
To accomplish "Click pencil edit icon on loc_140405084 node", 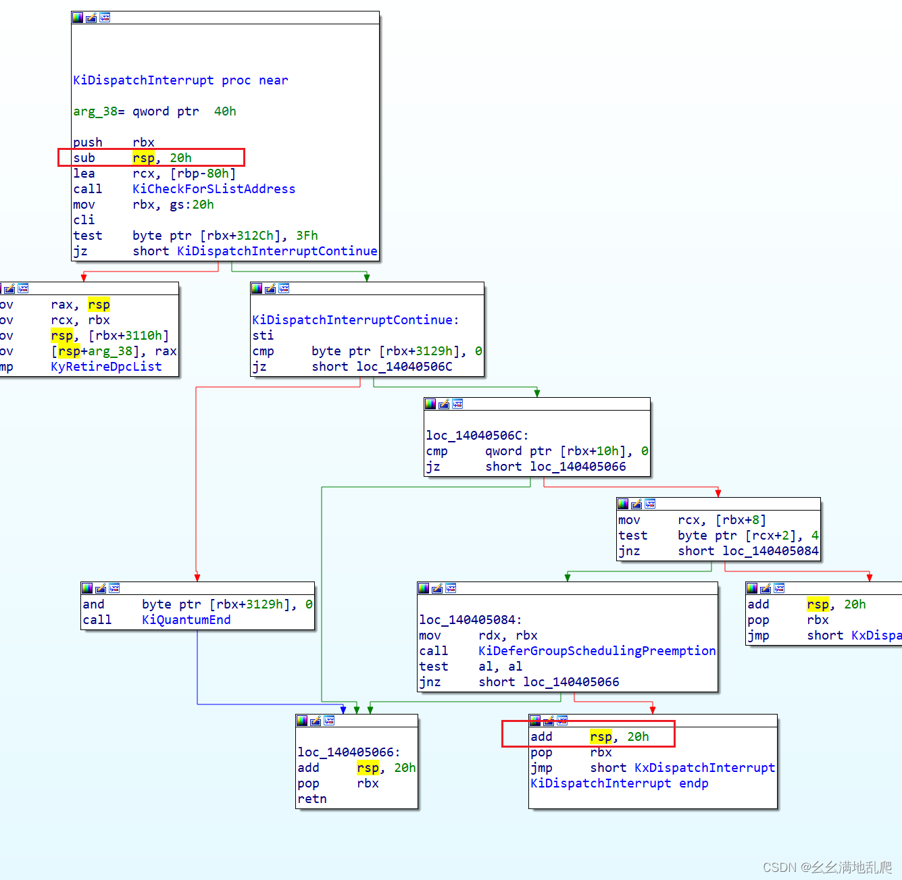I will [x=437, y=588].
